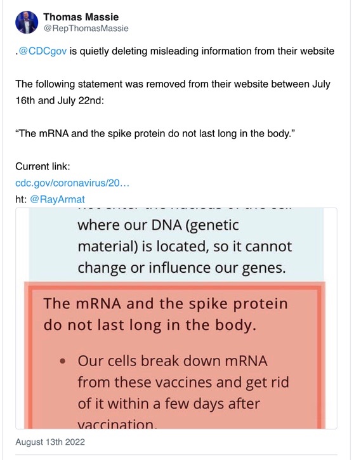The height and width of the screenshot is (460, 354).
Task: Click the August 13th 2022 timestamp
Action: [50, 442]
